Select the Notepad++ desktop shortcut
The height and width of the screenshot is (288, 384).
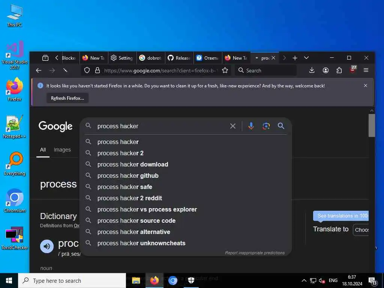tap(15, 127)
